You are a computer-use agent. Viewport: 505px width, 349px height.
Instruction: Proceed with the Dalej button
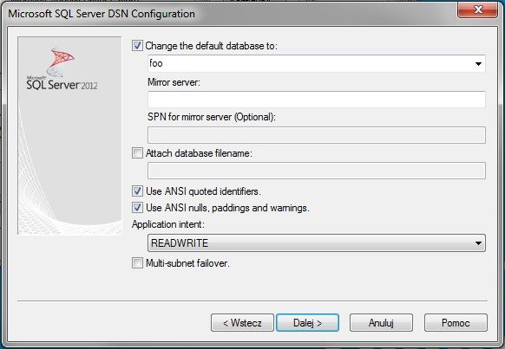[307, 323]
